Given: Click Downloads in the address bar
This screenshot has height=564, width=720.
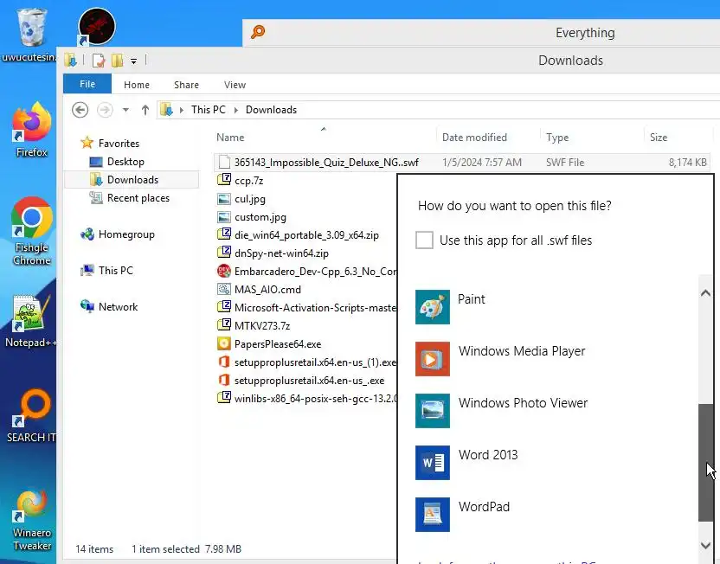Looking at the screenshot, I should point(271,110).
